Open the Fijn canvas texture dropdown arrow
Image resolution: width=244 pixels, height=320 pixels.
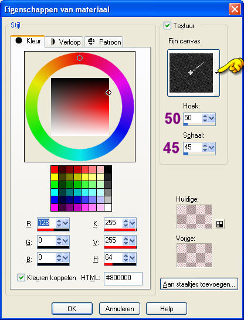click(x=217, y=73)
